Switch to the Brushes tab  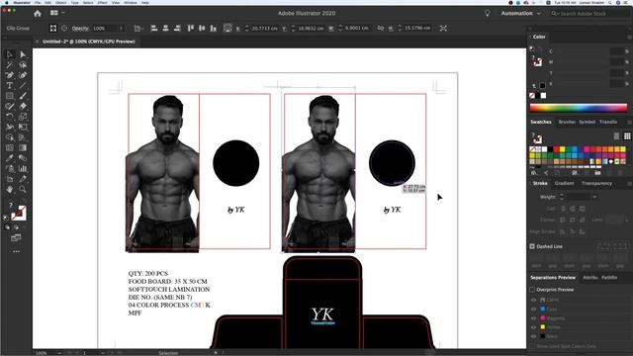click(x=567, y=122)
